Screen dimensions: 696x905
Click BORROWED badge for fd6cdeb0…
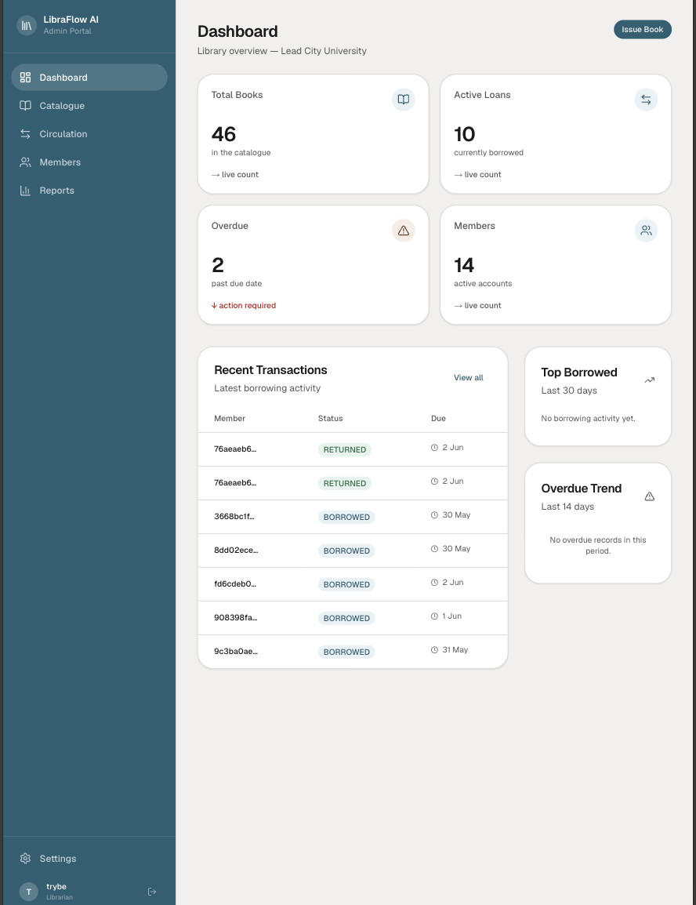tap(346, 585)
